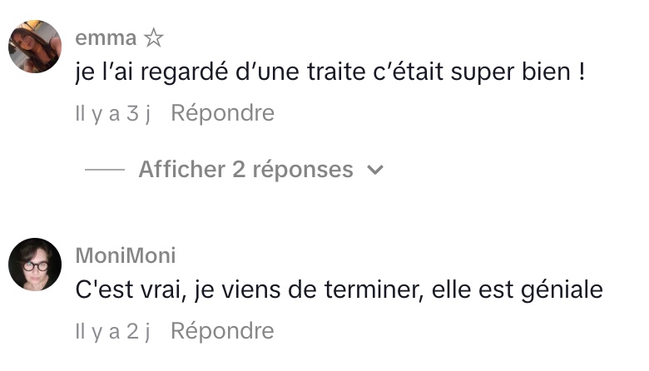
Task: Expand "Afficher 2 réponses"
Action: (x=245, y=170)
